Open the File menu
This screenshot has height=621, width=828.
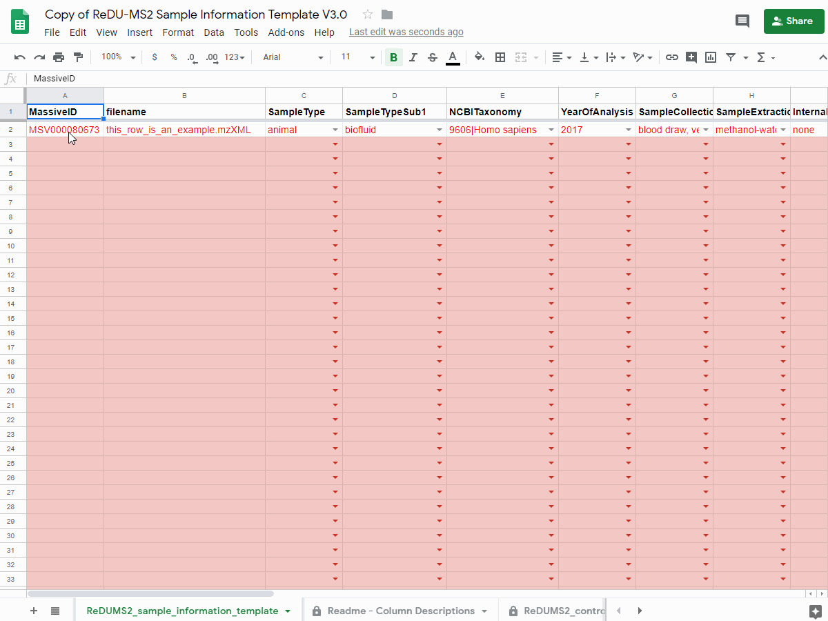click(52, 32)
